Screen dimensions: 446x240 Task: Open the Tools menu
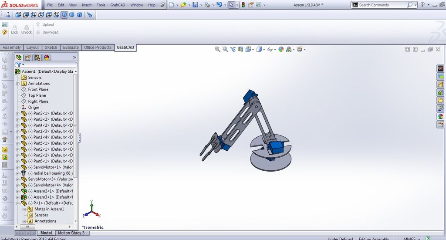(101, 5)
